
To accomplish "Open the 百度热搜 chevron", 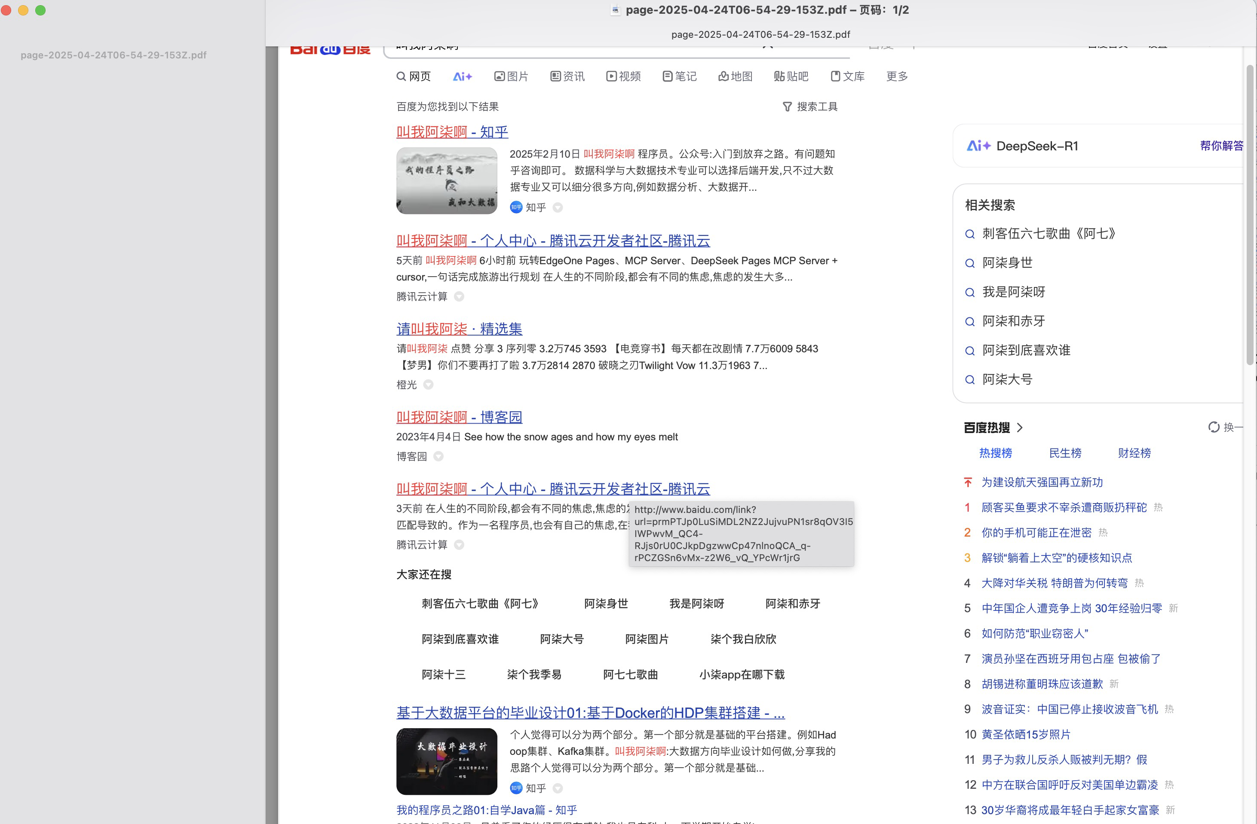I will click(1020, 427).
